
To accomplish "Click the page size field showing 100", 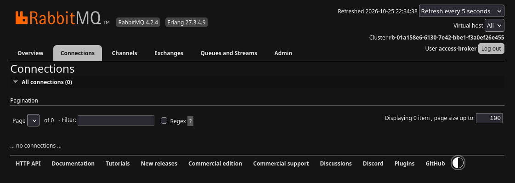I will [x=489, y=118].
